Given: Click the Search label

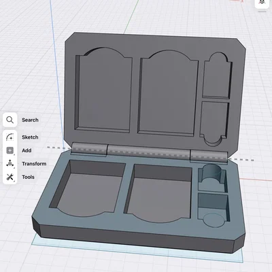Looking at the screenshot, I should tap(30, 120).
